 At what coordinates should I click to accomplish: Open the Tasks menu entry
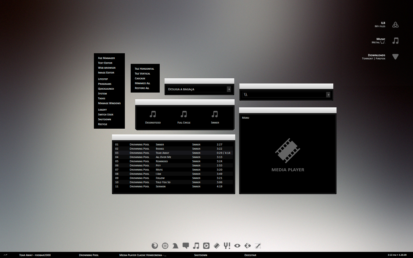(x=102, y=98)
